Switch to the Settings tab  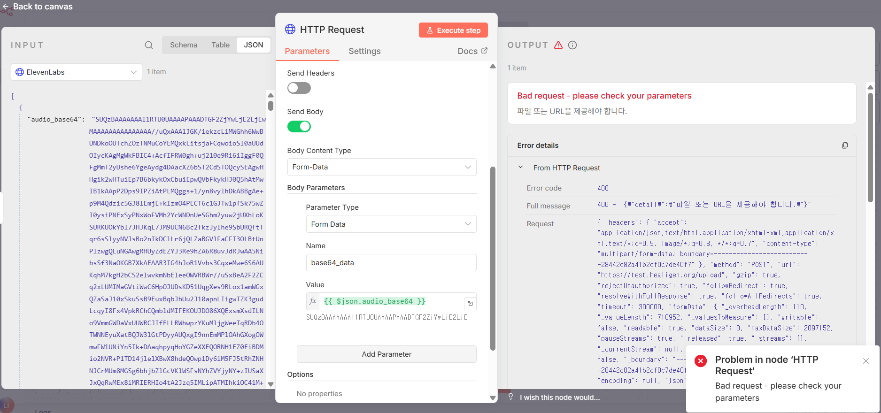[x=364, y=51]
